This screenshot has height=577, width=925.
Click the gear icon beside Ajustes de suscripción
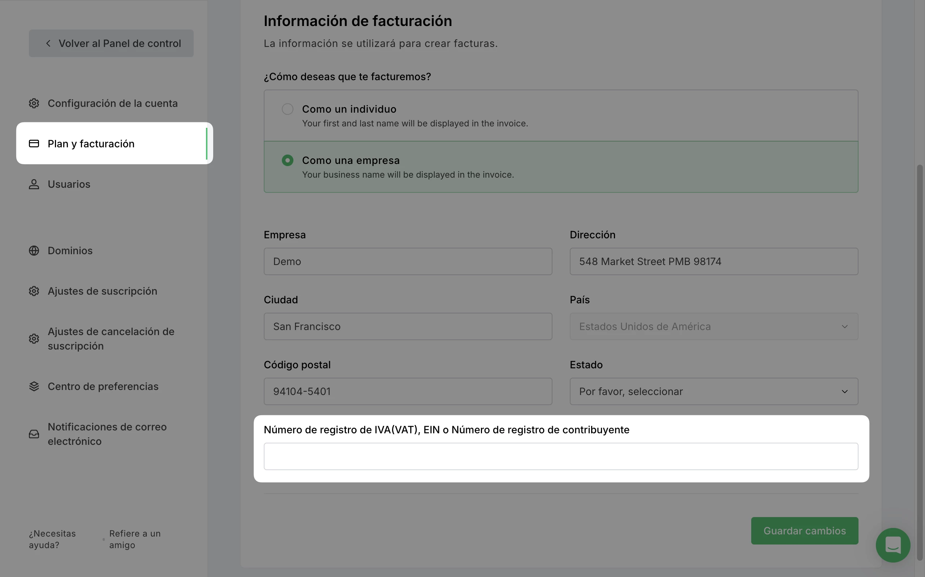point(34,291)
